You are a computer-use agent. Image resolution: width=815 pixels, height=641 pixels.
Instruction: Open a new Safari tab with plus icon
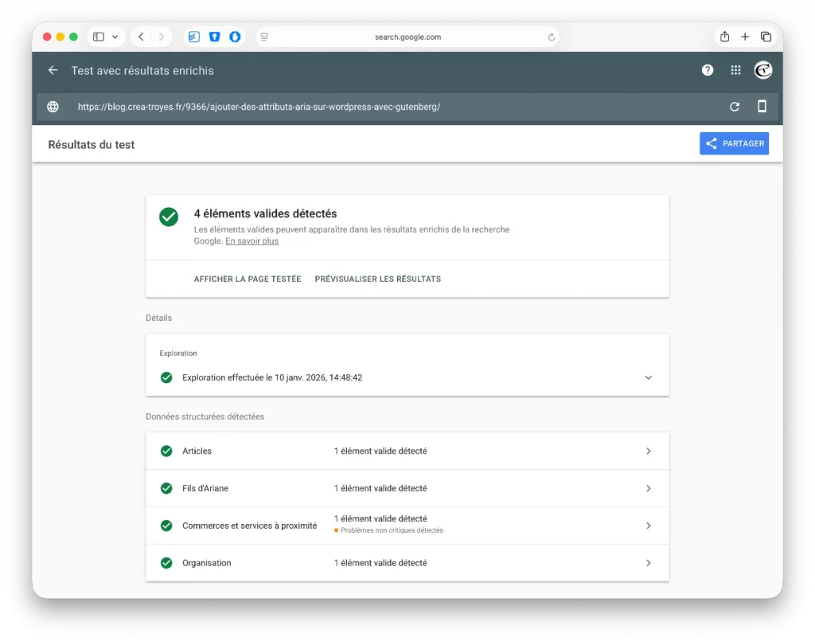745,37
